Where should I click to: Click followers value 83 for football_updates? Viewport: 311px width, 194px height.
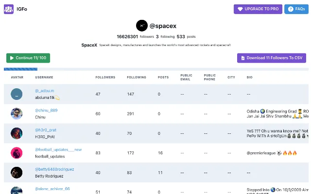point(98,153)
